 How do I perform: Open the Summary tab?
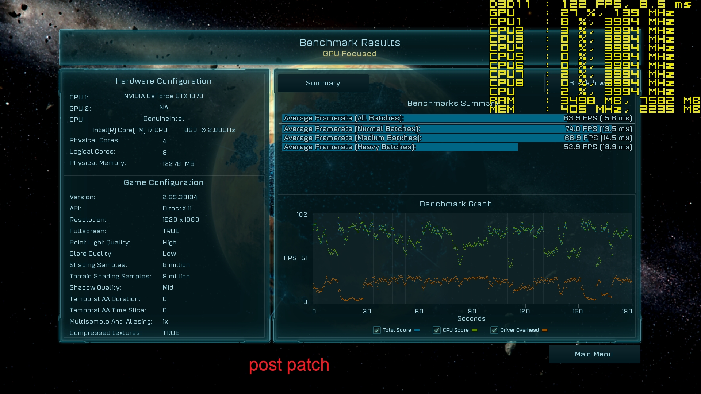[x=323, y=83]
